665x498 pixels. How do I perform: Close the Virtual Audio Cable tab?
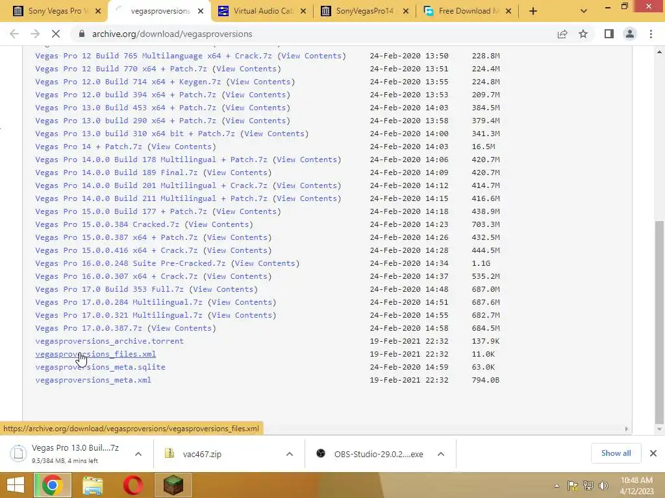coord(303,11)
